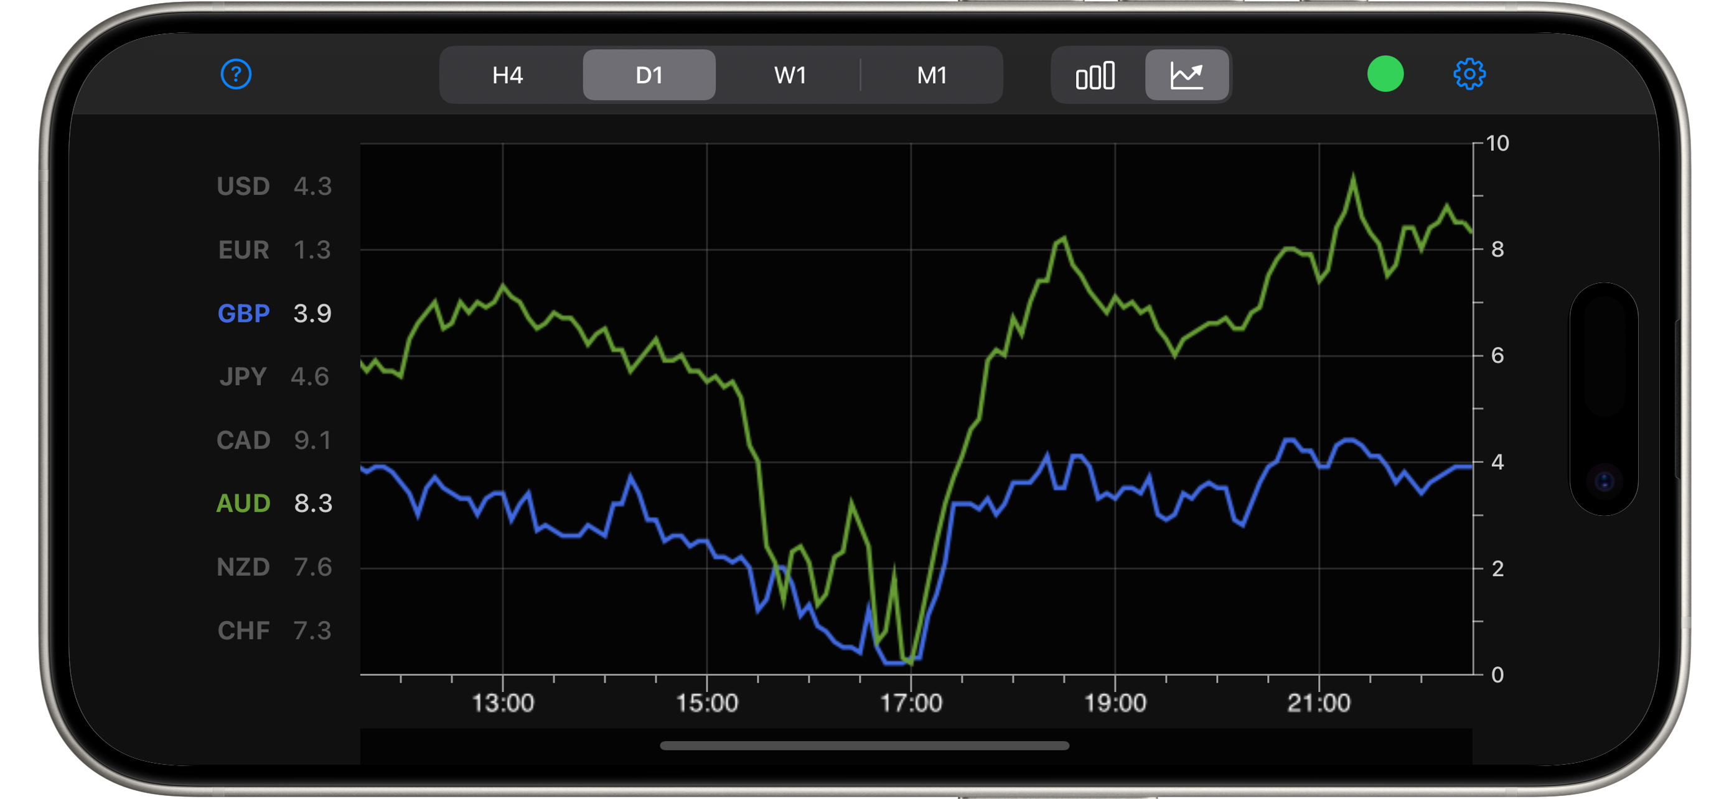
Task: Click the 15:00 time axis label
Action: click(x=707, y=703)
